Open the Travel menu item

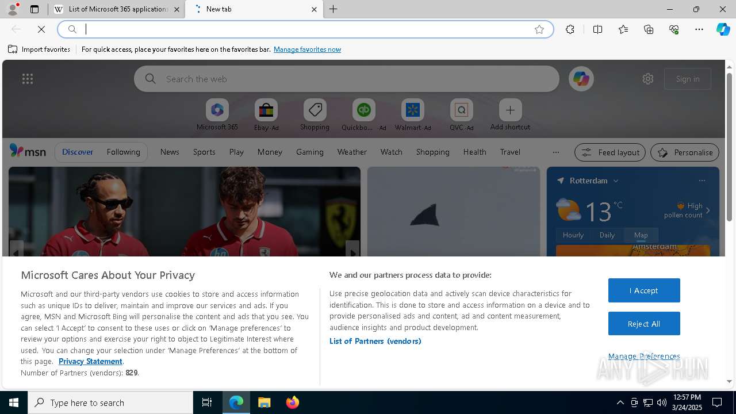coord(510,152)
